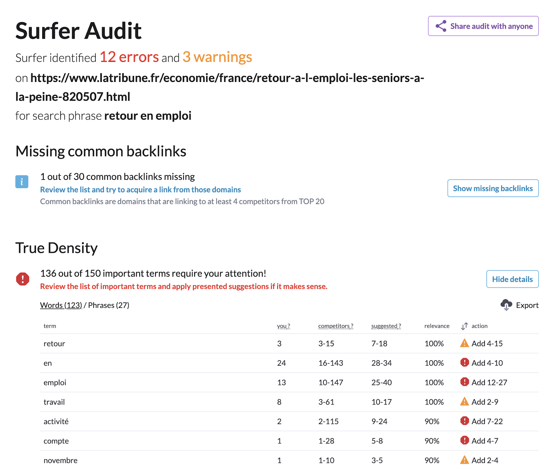Image resolution: width=553 pixels, height=469 pixels.
Task: Click the red error icon in emploi row
Action: point(465,382)
